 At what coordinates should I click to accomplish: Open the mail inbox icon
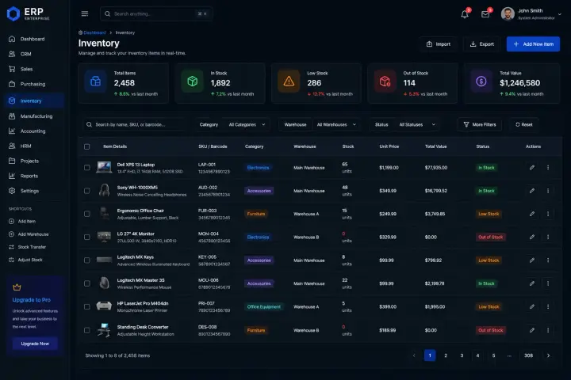point(485,14)
